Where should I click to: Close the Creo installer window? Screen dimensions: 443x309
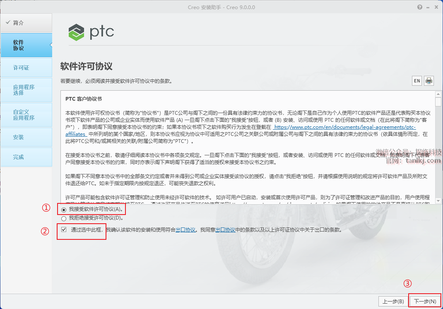(436, 7)
